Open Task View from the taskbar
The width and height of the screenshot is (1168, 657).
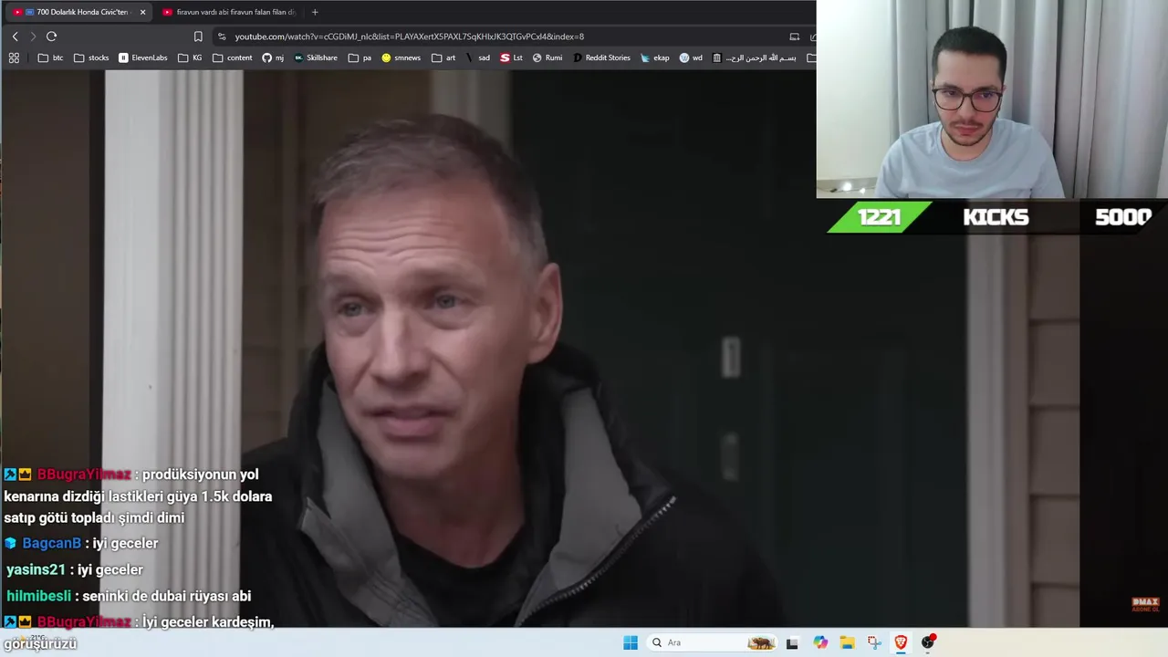[x=792, y=642]
